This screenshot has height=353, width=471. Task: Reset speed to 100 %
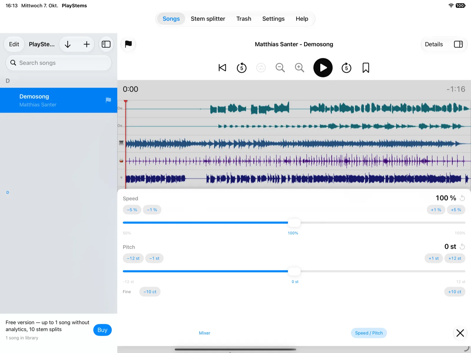pos(462,198)
